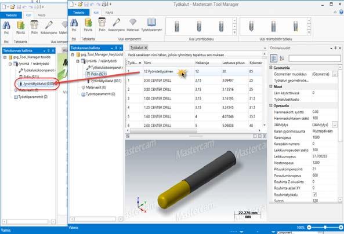Select 0.50 CENTER DRILL row
The width and height of the screenshot is (344, 234).
tap(194, 81)
